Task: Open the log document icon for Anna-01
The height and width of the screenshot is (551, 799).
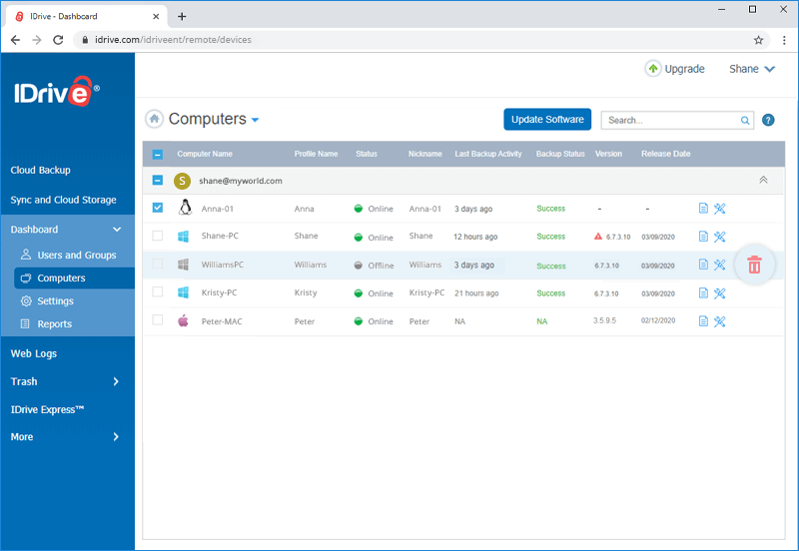Action: coord(703,209)
